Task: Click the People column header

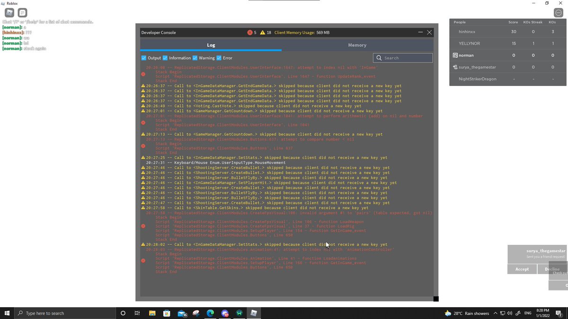Action: point(460,22)
